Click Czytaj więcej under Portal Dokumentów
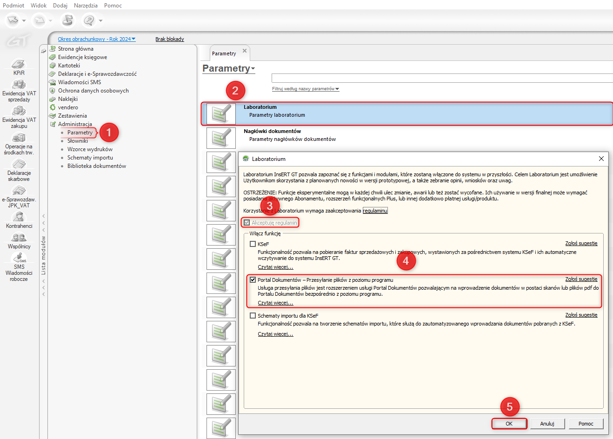This screenshot has width=613, height=439. coord(275,303)
